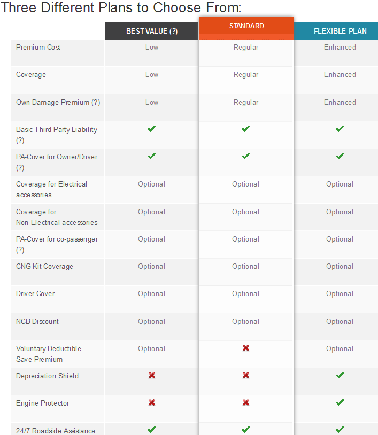Click Flexible Plan check for Engine Protector
The image size is (378, 435).
pos(340,402)
